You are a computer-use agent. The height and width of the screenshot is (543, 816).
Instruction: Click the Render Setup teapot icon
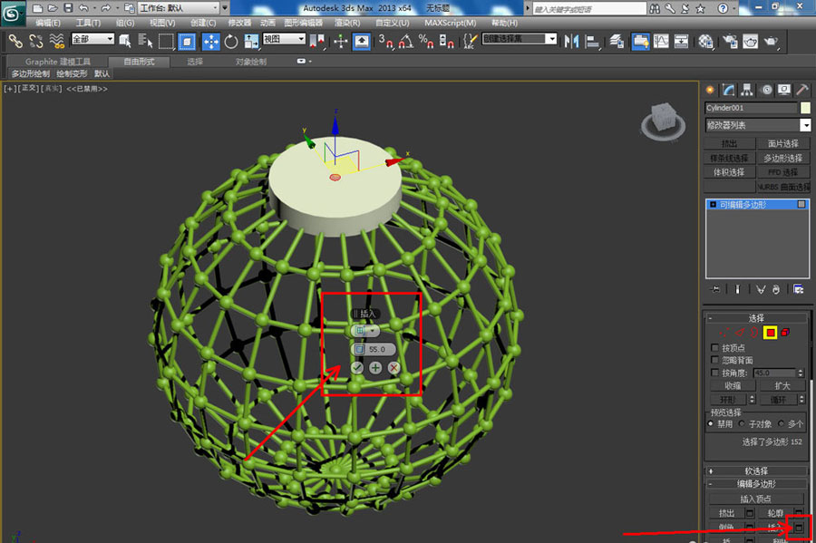[x=730, y=41]
